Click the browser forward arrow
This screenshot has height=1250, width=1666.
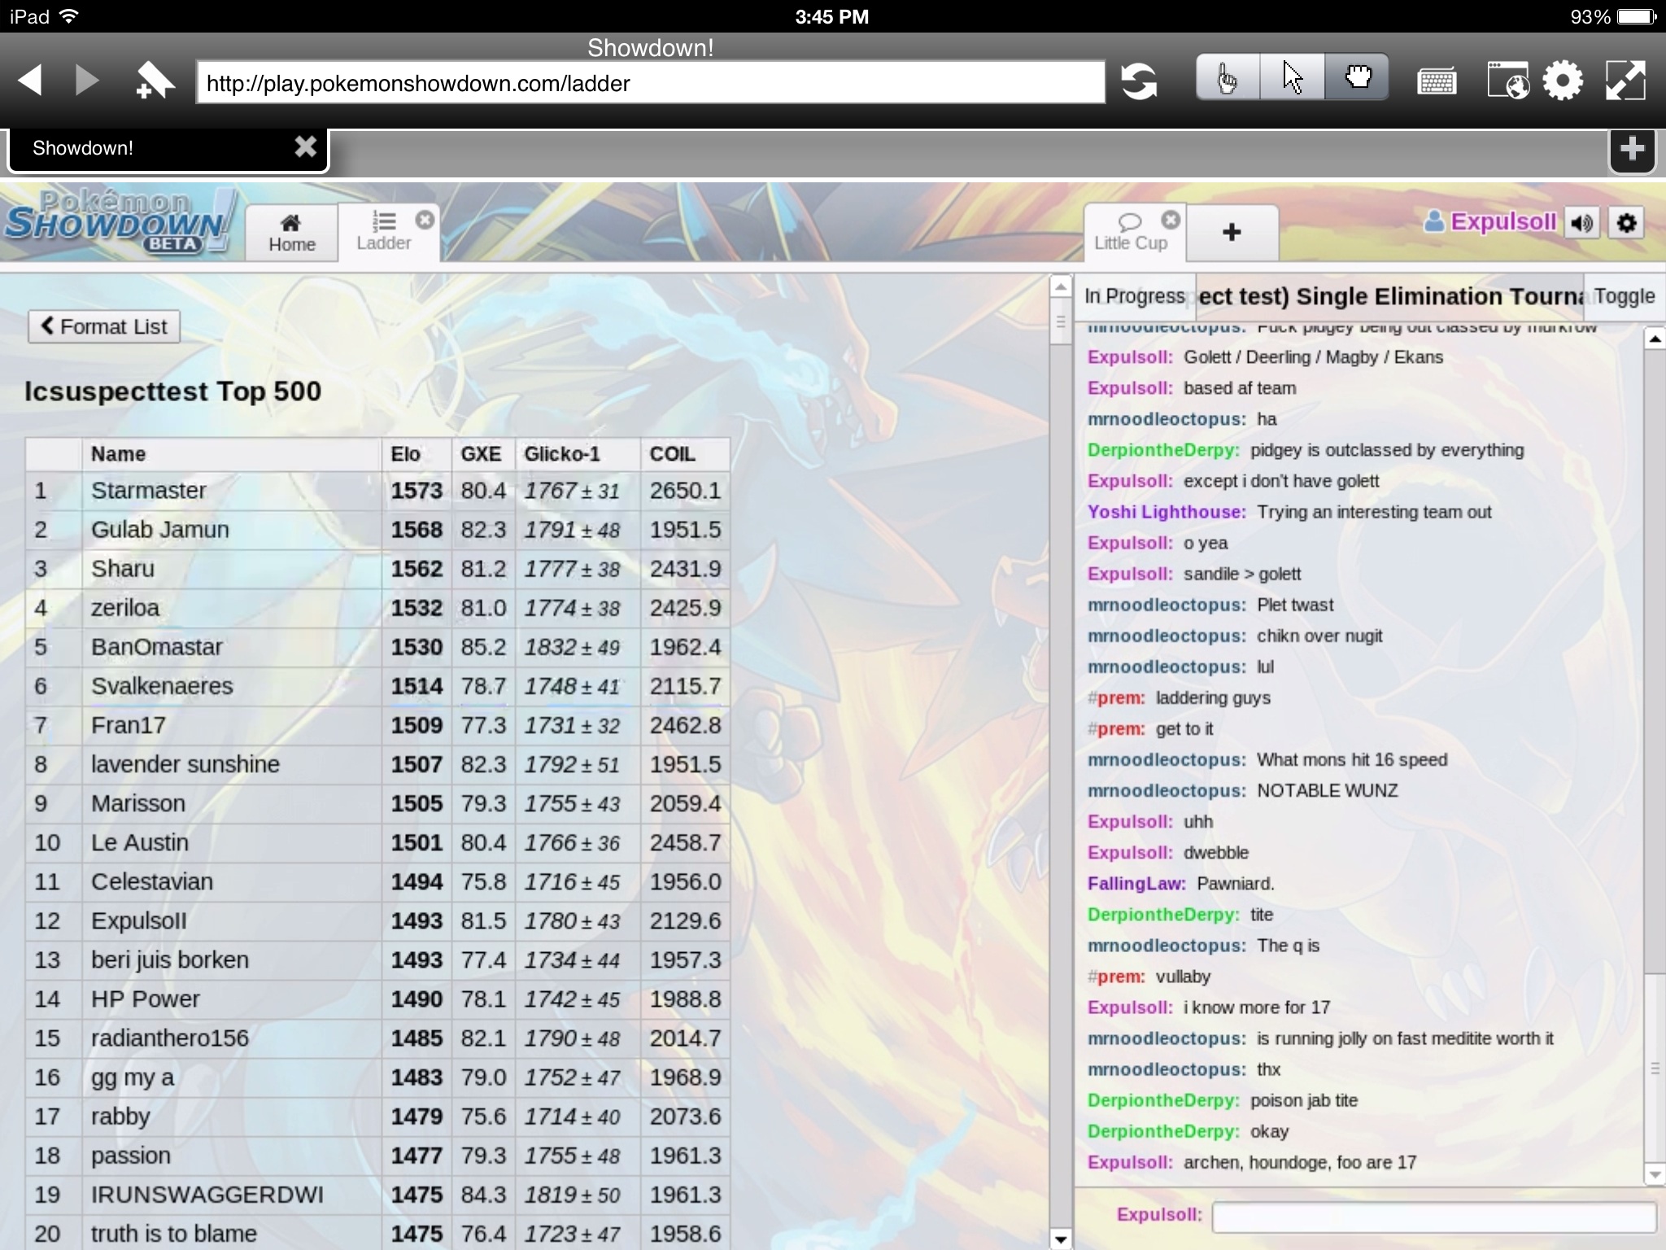pos(87,81)
